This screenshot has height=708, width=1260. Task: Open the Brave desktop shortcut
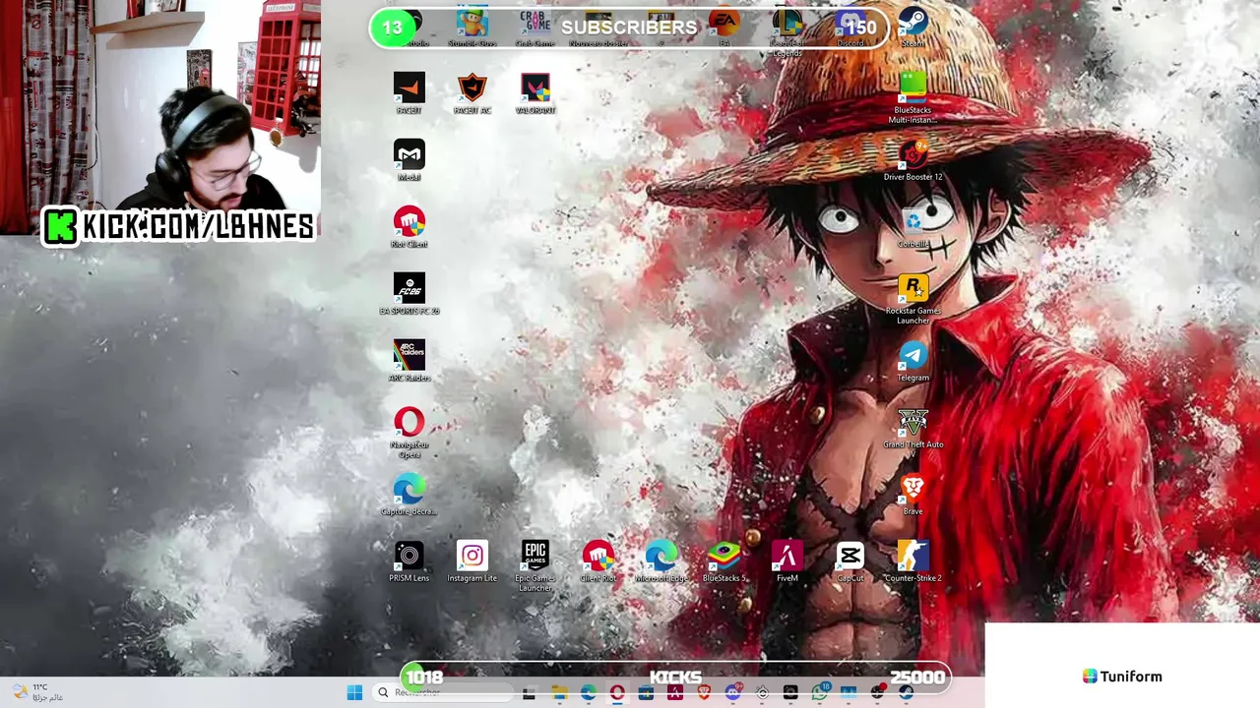point(913,496)
